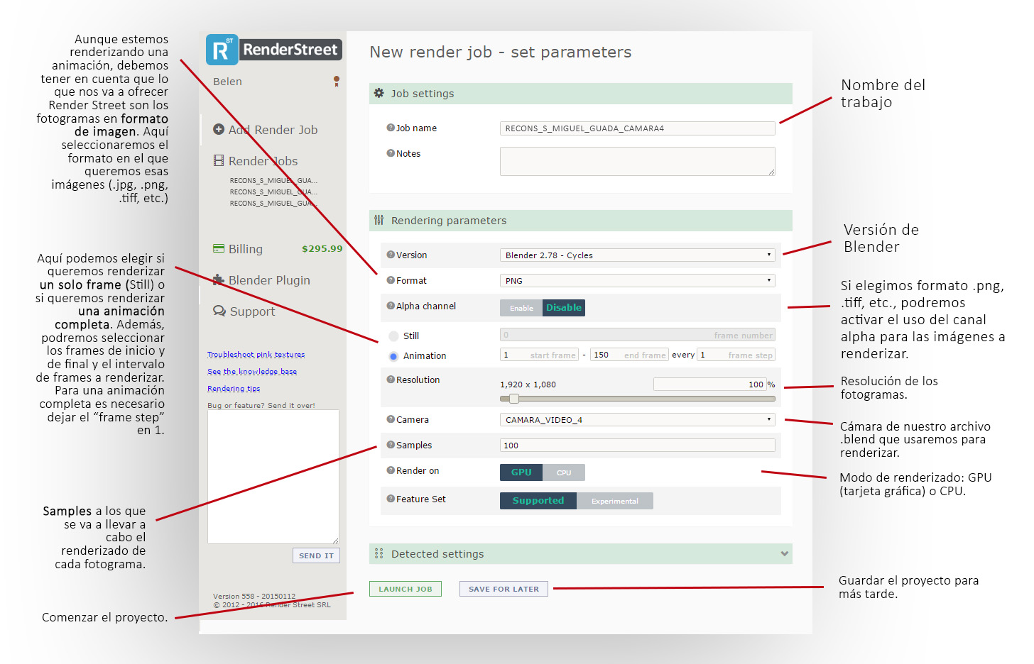The image size is (1034, 664).
Task: Click the Rendering parameters sliders icon
Action: click(x=379, y=221)
